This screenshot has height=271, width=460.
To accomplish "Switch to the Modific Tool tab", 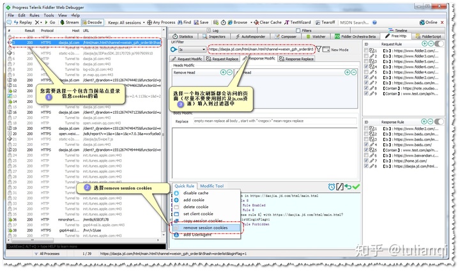I will (x=212, y=186).
